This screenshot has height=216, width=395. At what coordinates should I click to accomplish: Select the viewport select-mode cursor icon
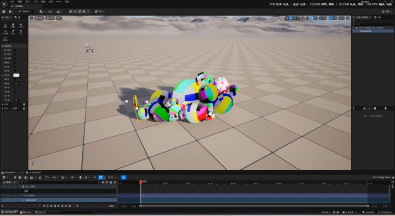[x=287, y=18]
